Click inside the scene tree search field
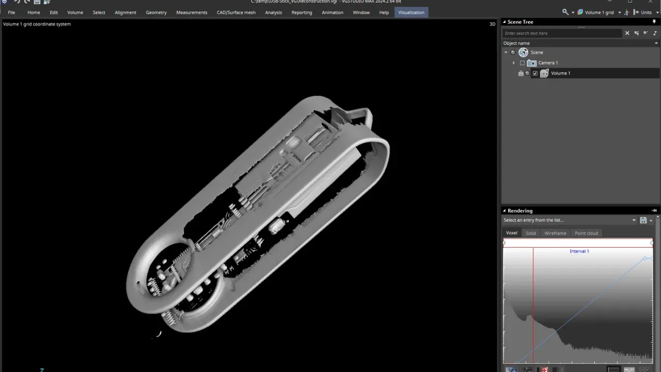 562,33
